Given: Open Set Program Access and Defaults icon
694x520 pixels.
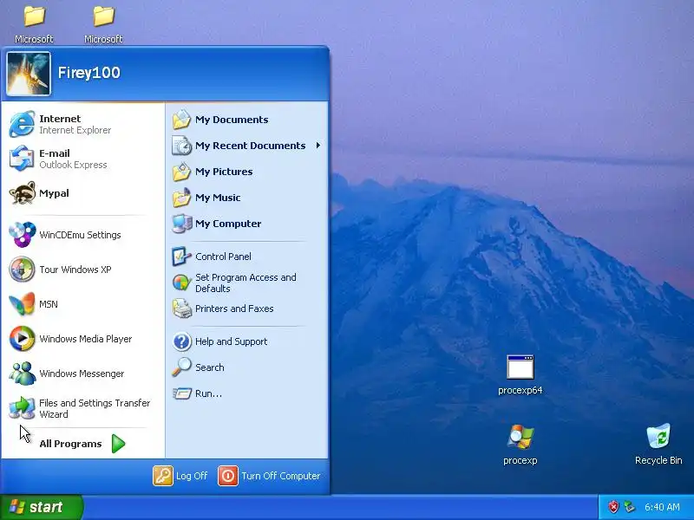Looking at the screenshot, I should (x=182, y=283).
